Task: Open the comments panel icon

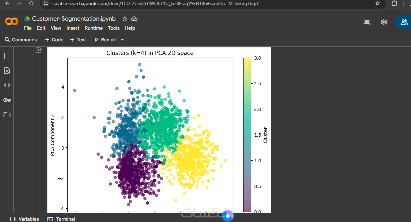Action: pos(367,22)
